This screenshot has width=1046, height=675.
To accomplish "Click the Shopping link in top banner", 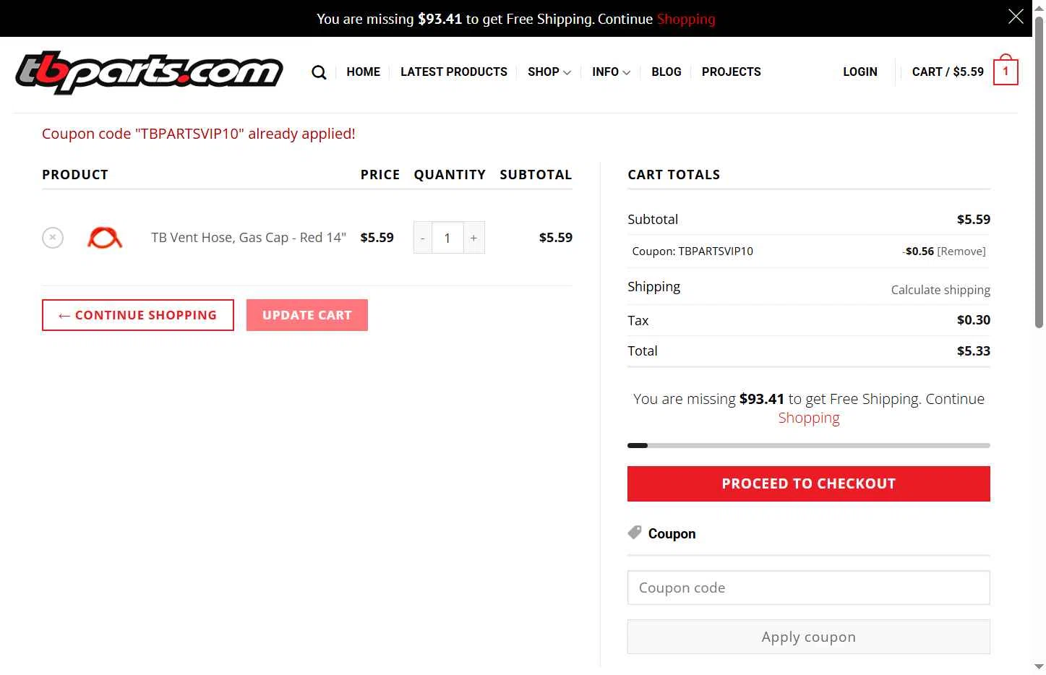I will (x=686, y=19).
